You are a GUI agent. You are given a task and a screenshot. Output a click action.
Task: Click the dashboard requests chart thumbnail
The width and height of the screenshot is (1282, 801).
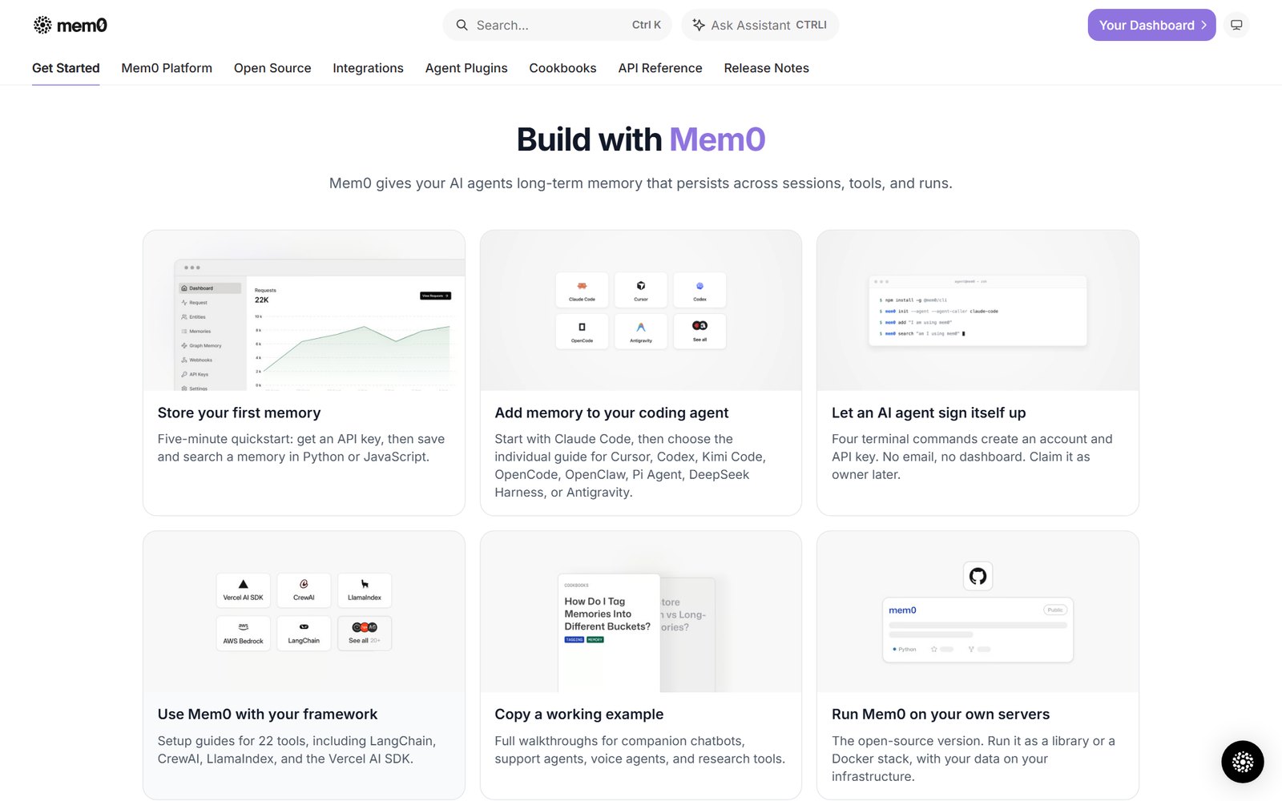tap(304, 311)
